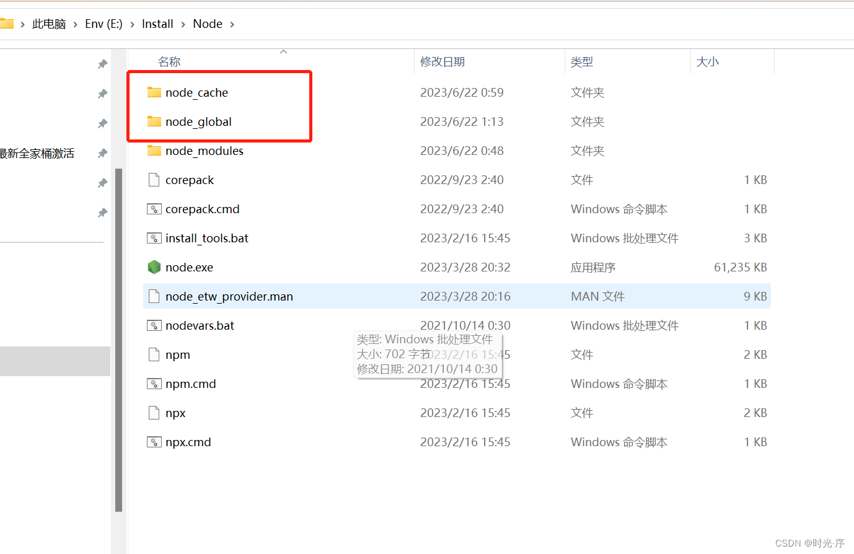
Task: Click the node_modules folder icon
Action: (x=154, y=151)
